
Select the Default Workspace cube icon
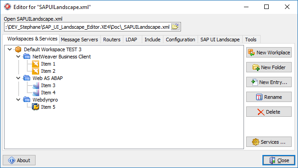18,49
